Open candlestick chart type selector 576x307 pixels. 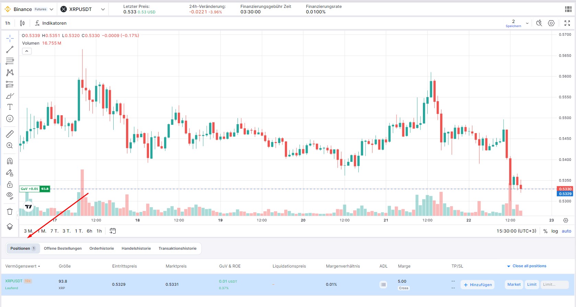point(22,23)
